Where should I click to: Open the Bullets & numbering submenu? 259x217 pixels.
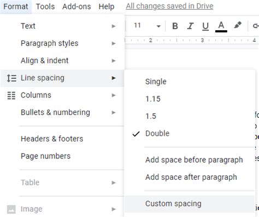(62, 112)
